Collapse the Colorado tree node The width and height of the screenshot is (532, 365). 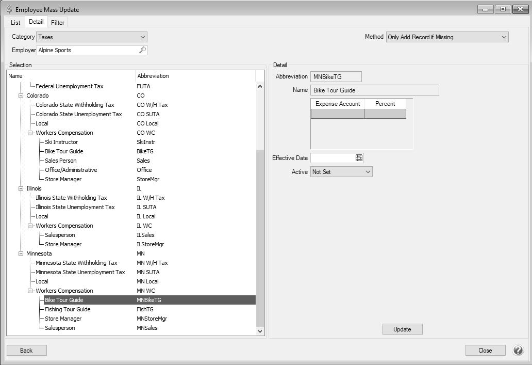click(x=21, y=96)
